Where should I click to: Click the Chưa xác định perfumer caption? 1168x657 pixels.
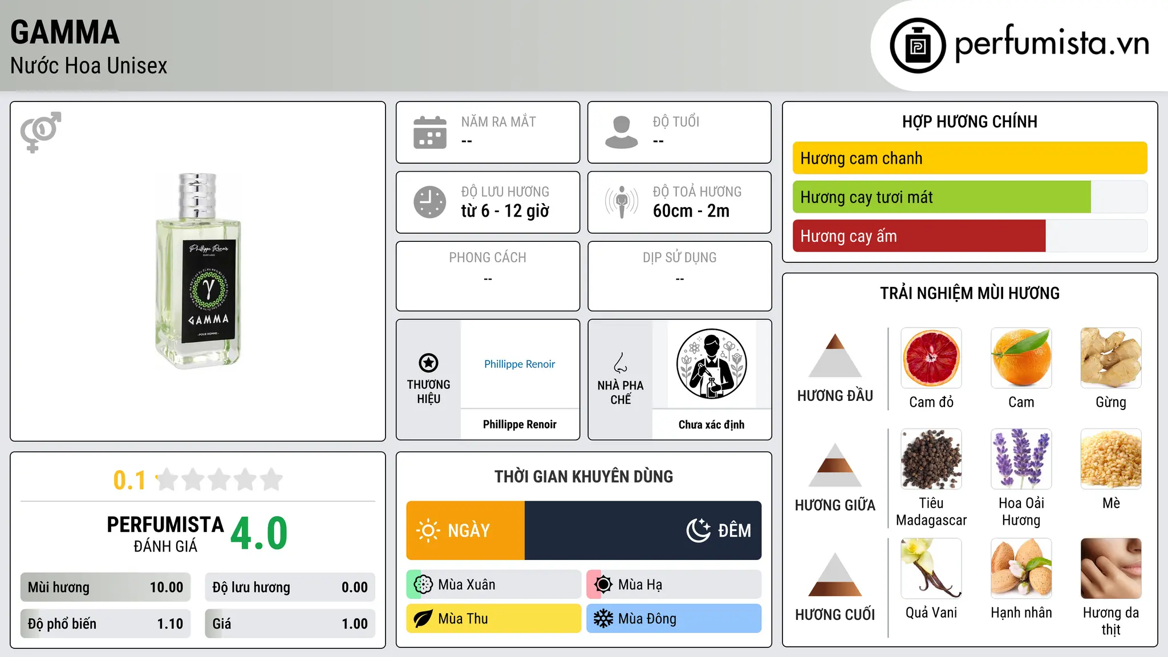coord(711,424)
